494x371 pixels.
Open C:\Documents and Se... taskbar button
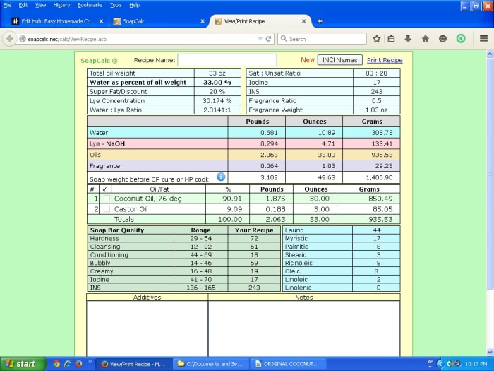click(x=211, y=364)
